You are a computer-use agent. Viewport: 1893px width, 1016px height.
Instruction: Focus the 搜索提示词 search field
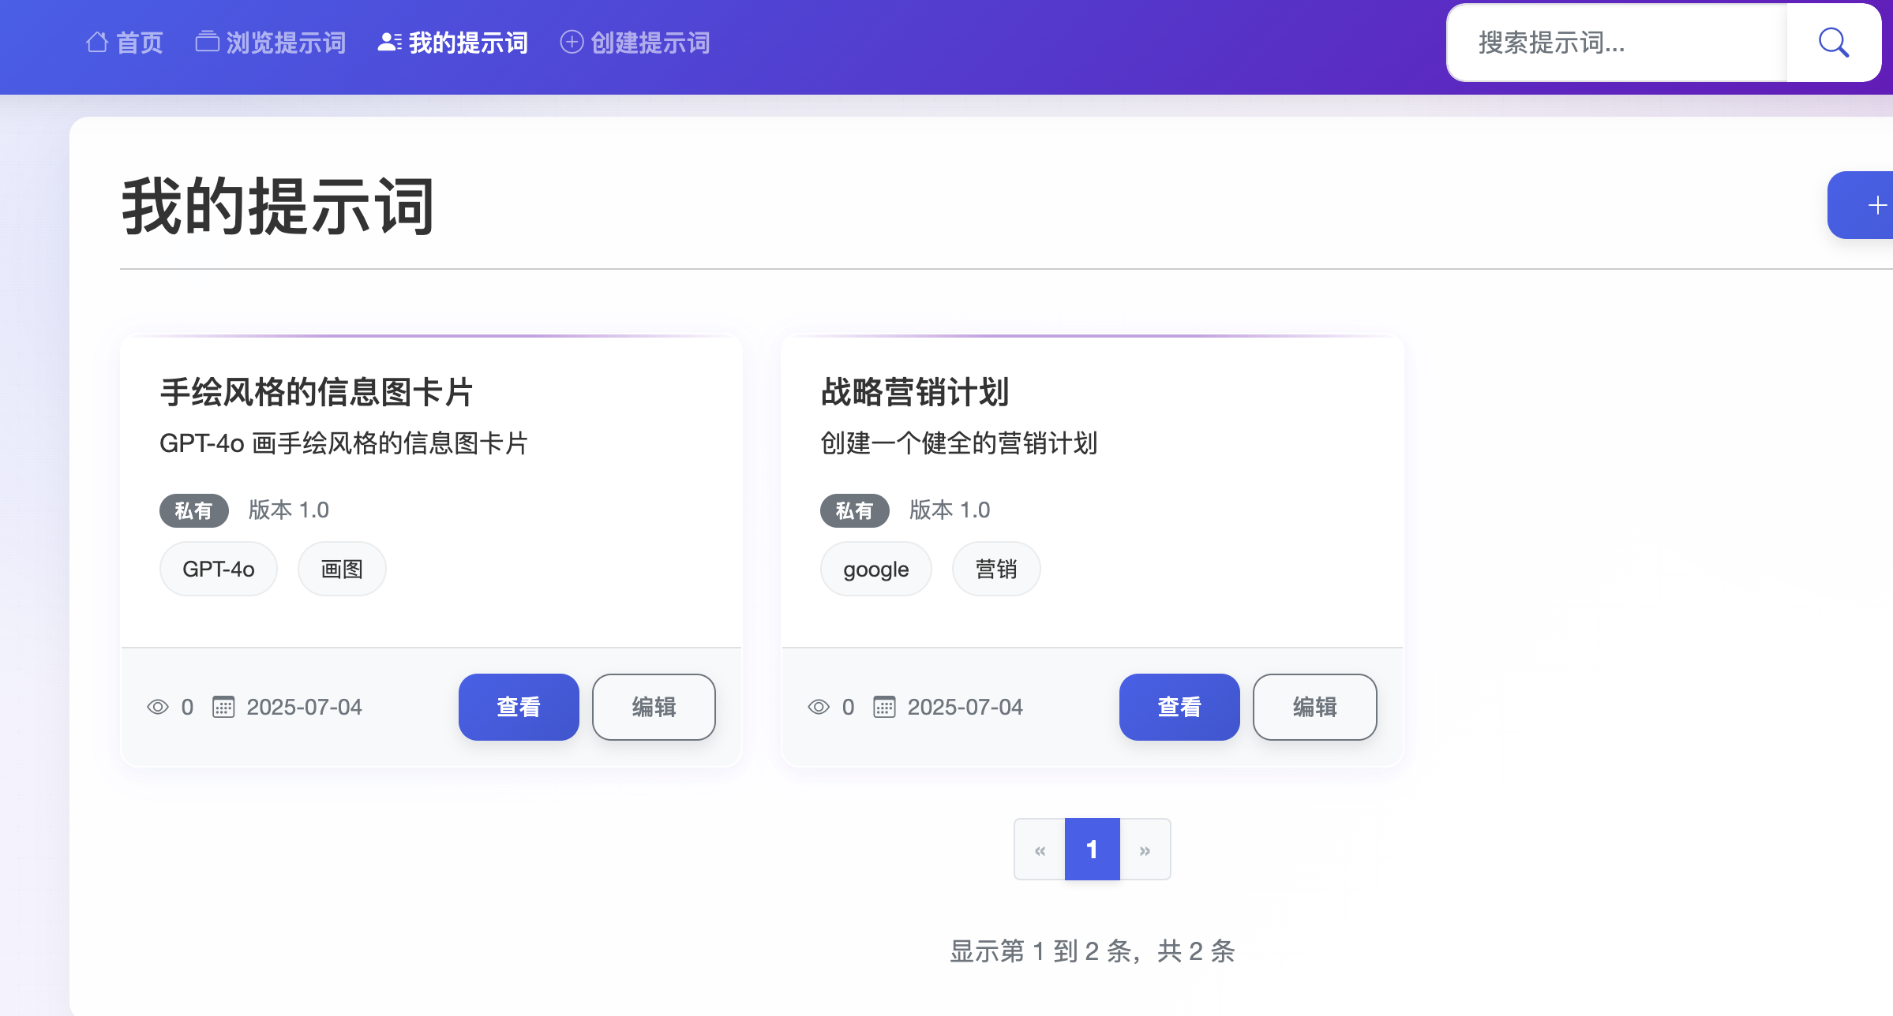[1617, 43]
